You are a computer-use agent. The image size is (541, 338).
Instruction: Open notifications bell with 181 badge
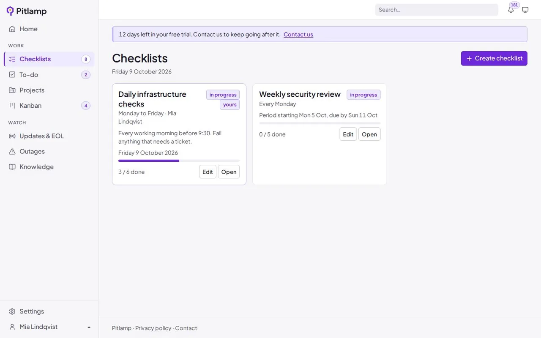coord(511,9)
